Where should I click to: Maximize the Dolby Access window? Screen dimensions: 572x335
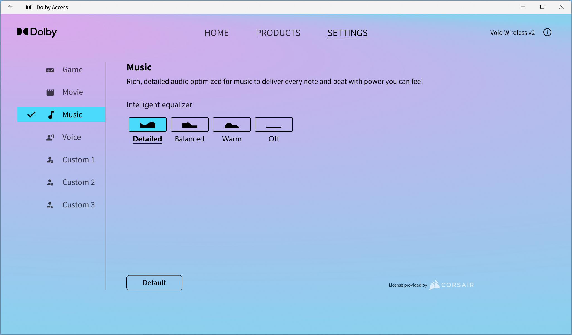(542, 7)
